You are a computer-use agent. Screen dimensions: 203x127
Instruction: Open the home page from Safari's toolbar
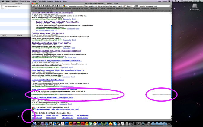click(40, 6)
